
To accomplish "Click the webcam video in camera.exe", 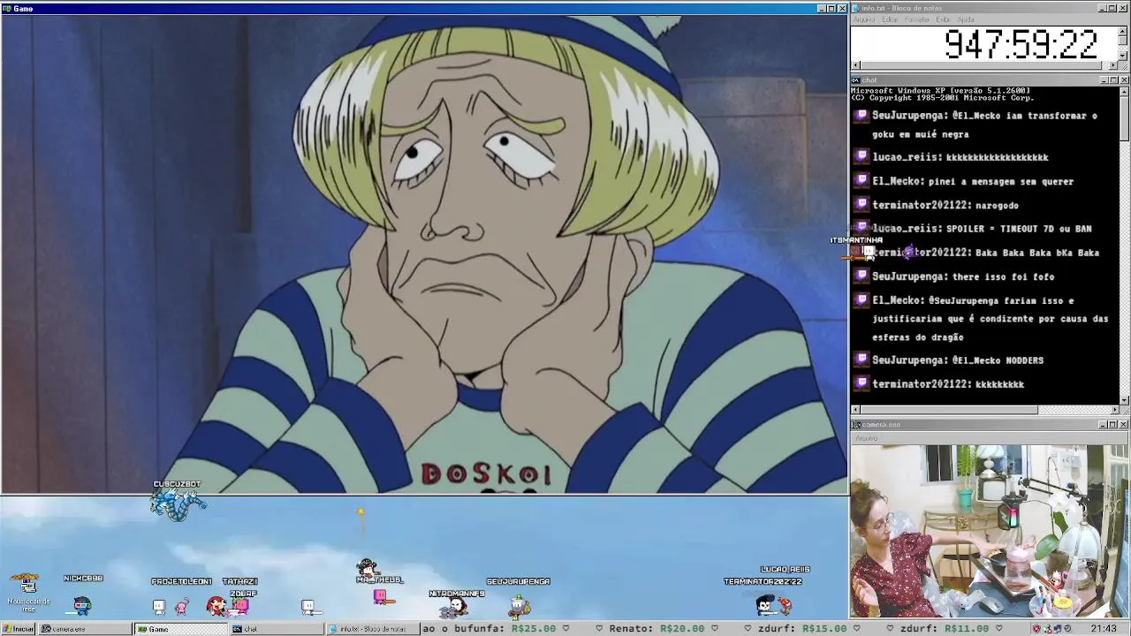I will tap(990, 531).
